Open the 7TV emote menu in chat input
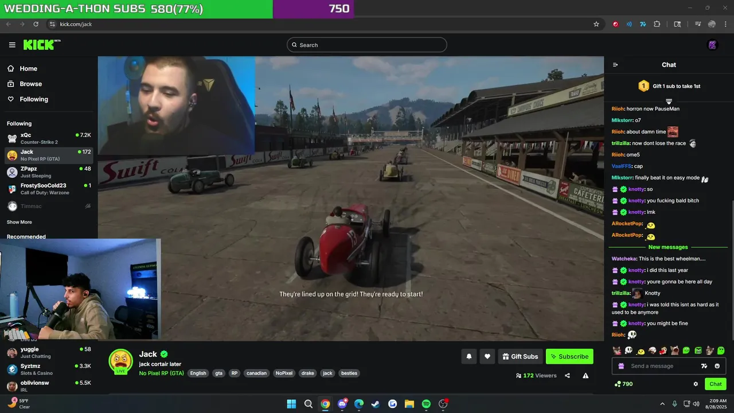 tap(704, 366)
